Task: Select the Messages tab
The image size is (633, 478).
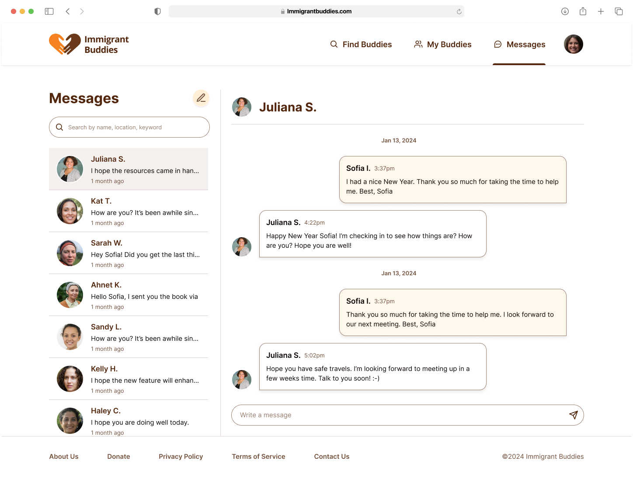Action: click(519, 44)
